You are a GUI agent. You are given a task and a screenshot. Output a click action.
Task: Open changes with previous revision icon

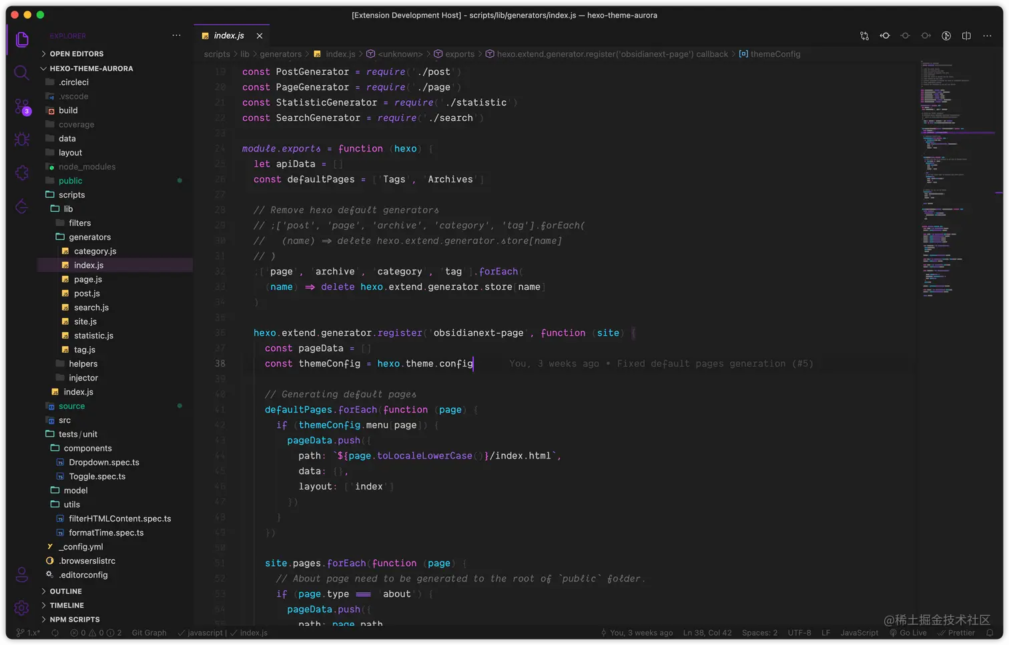[x=885, y=36]
